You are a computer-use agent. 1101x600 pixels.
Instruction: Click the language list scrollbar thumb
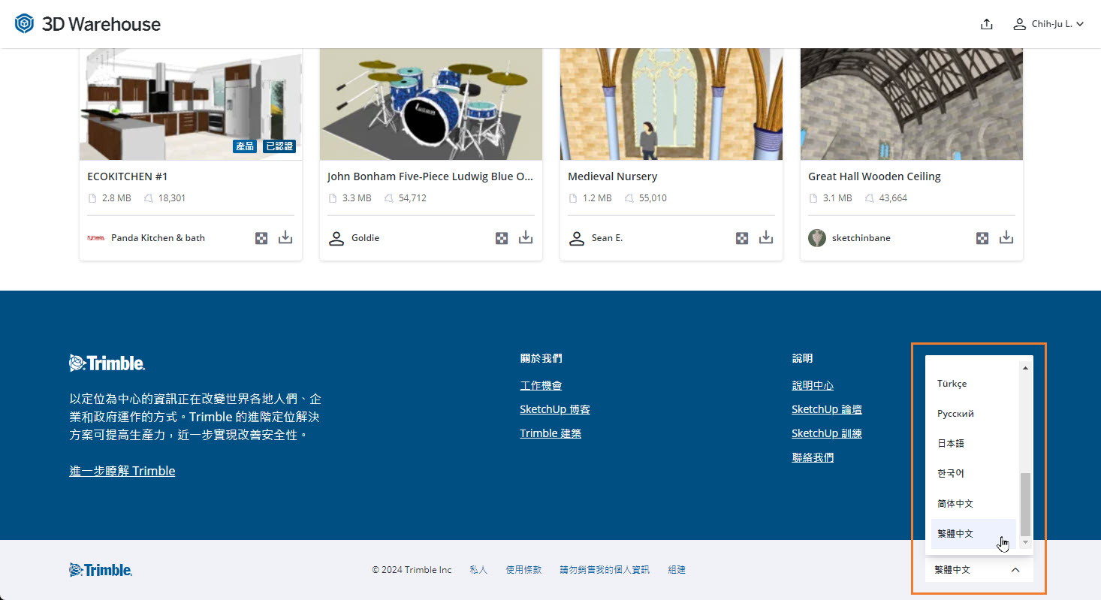1025,504
